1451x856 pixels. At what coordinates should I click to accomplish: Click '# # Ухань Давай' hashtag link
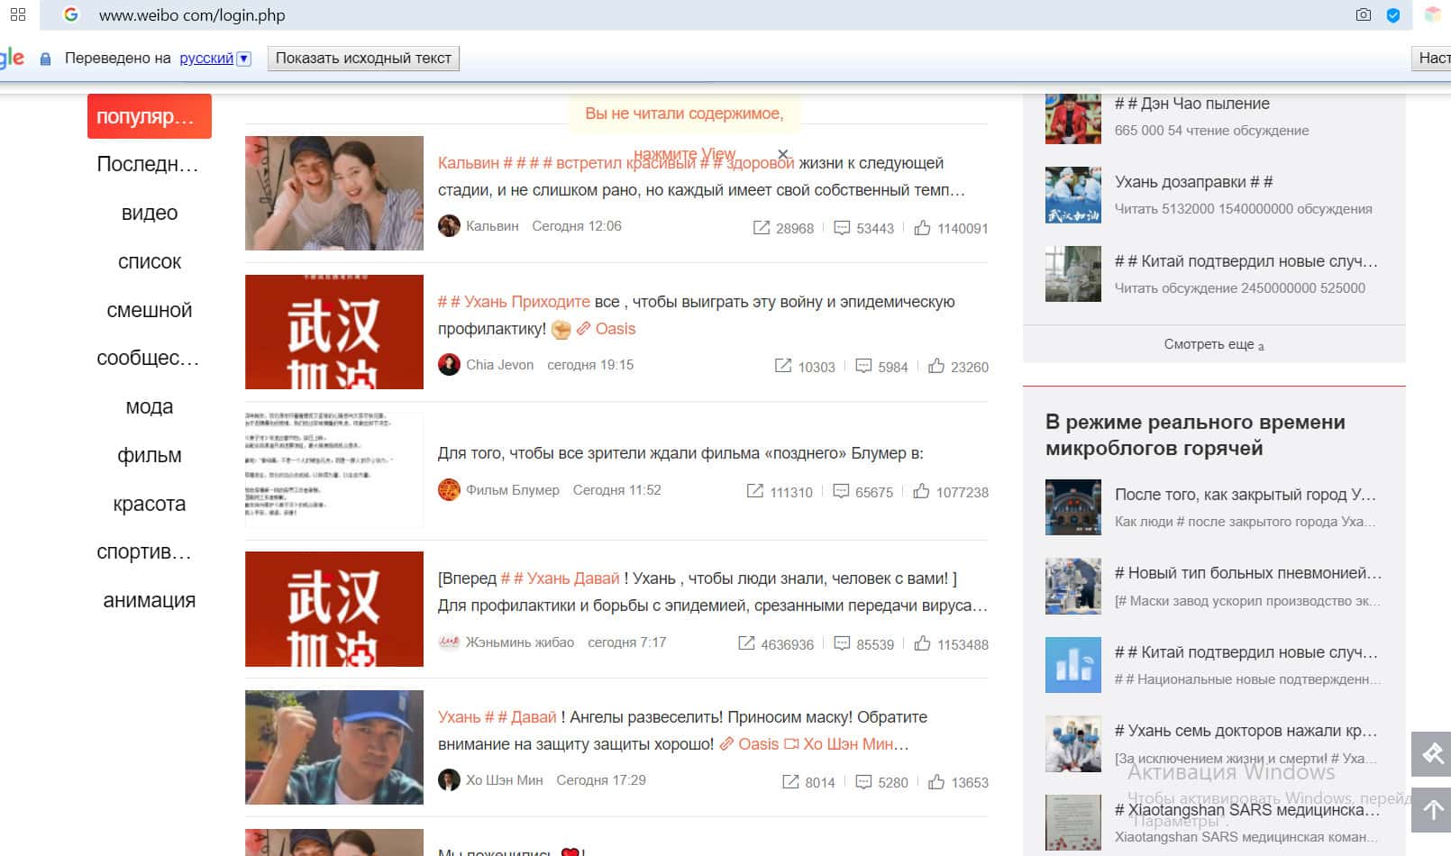click(x=560, y=578)
